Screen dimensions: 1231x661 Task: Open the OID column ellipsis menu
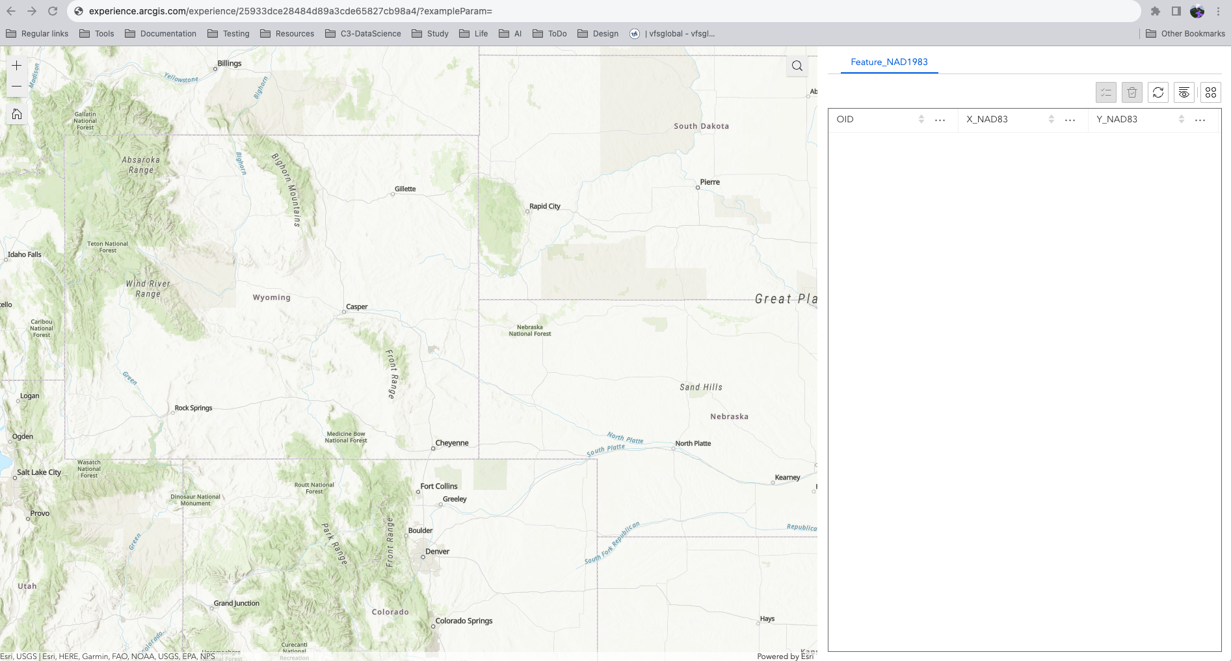[x=940, y=119]
